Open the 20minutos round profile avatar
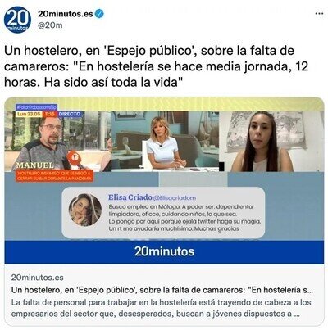Image resolution: width=328 pixels, height=330 pixels. coord(18,20)
